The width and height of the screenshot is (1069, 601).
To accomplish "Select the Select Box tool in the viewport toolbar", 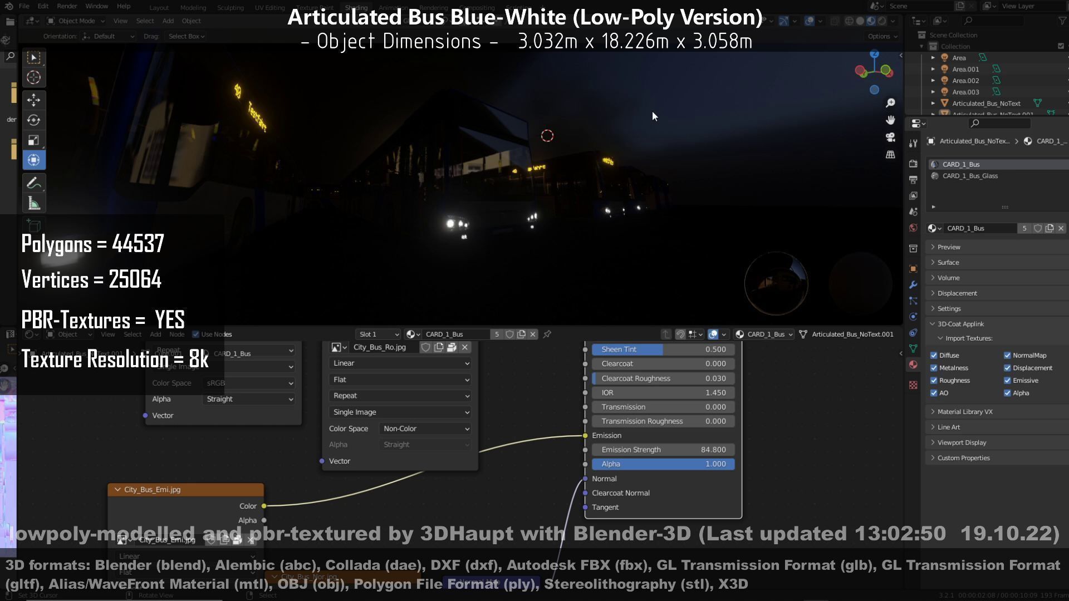I will 34,57.
